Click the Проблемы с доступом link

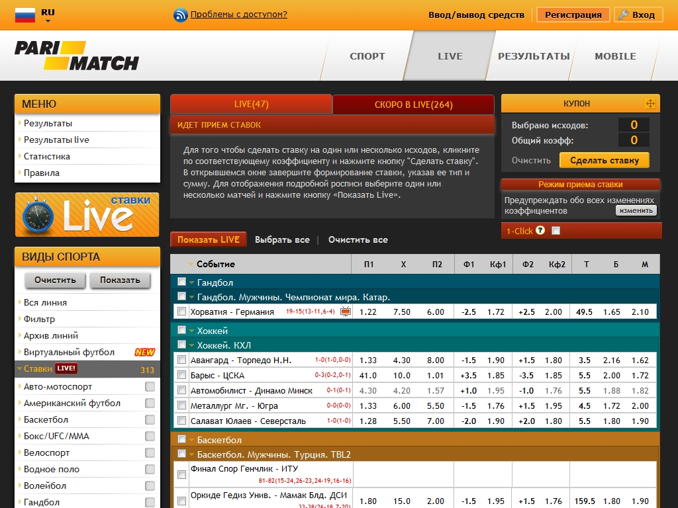click(x=238, y=15)
